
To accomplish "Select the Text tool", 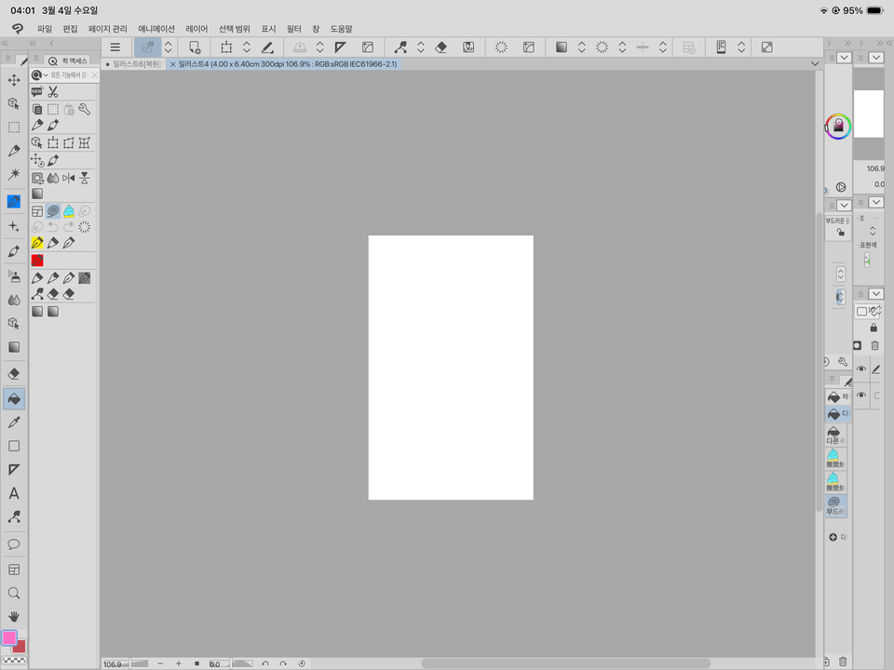I will [14, 494].
